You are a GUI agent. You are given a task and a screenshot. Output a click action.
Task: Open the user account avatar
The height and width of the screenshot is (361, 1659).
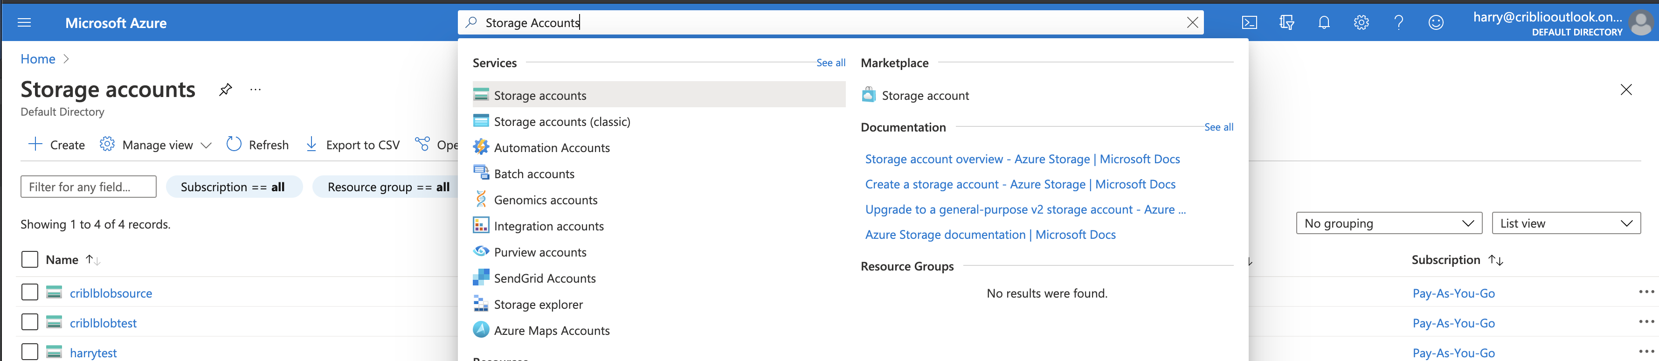point(1640,23)
